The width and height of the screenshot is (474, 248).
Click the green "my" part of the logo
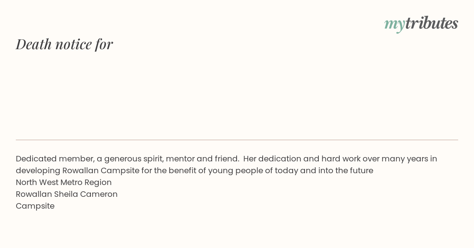click(394, 25)
